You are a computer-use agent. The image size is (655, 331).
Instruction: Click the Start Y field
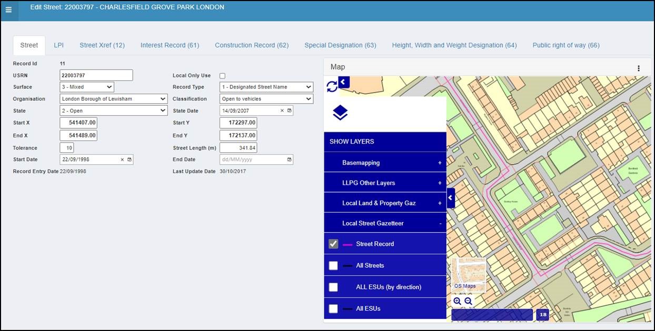click(238, 123)
